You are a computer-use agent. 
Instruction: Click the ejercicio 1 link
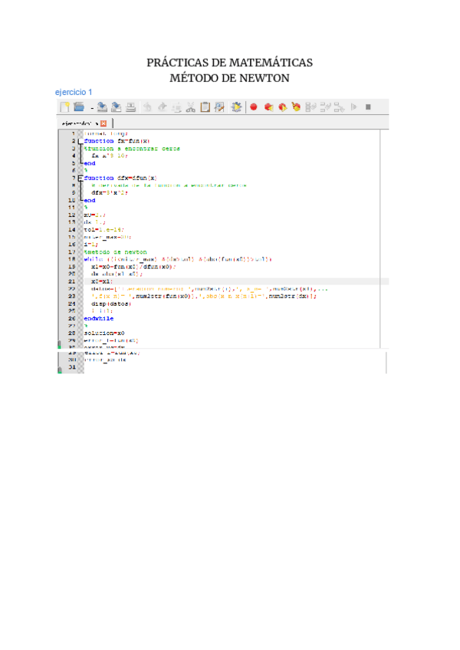click(73, 92)
